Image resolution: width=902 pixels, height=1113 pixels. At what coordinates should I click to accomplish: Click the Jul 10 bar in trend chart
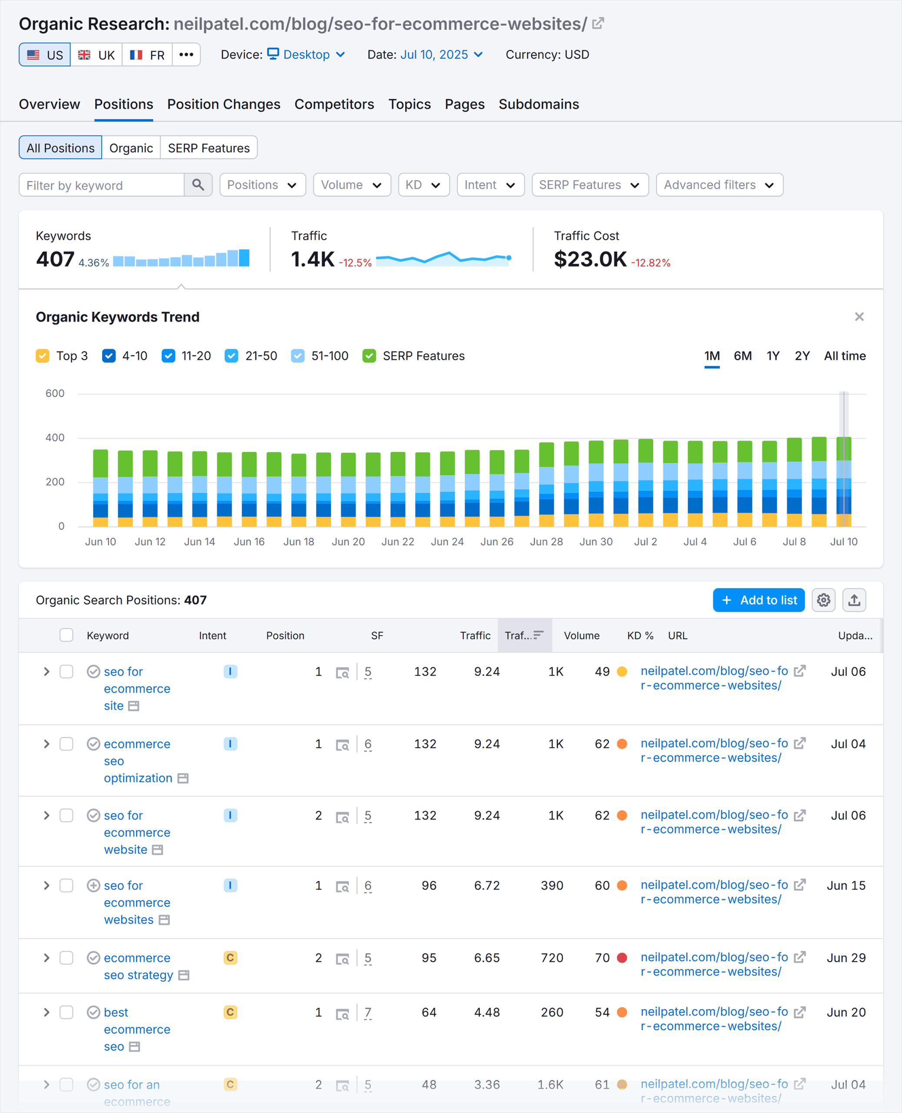click(843, 482)
